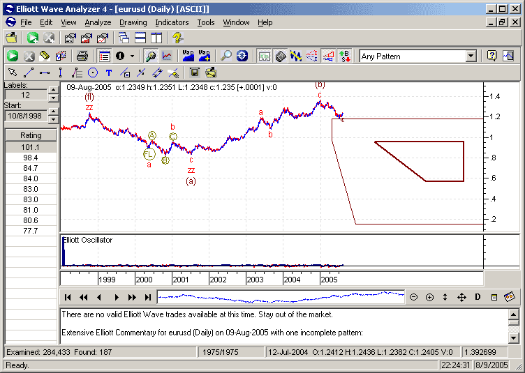Open the Analyze menu
525x373 pixels.
pos(98,22)
